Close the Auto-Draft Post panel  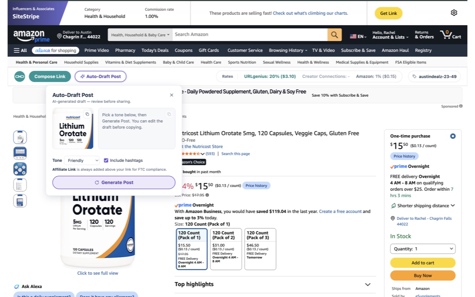click(171, 95)
